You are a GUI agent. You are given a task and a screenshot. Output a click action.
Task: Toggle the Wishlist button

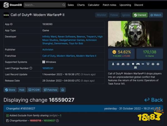(x=101, y=15)
